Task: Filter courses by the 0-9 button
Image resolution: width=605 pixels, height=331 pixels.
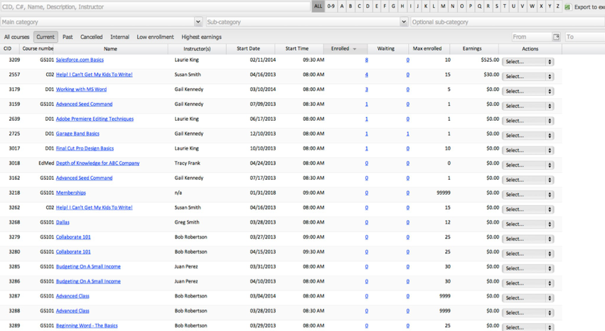Action: (x=331, y=6)
